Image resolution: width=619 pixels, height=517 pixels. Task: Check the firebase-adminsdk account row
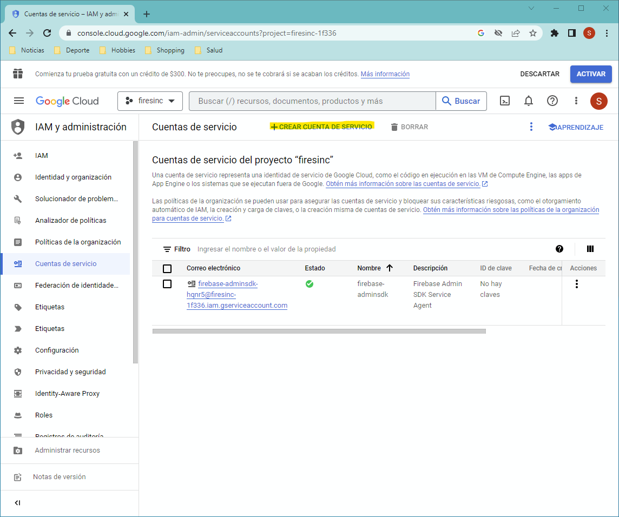pyautogui.click(x=167, y=284)
